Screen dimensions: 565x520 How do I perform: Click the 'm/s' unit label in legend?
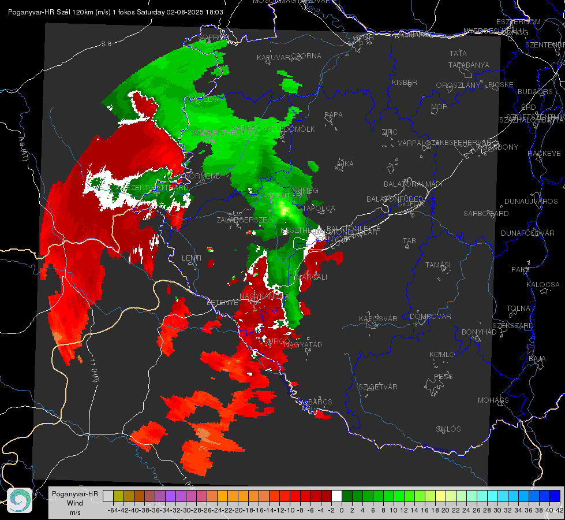[x=75, y=512]
